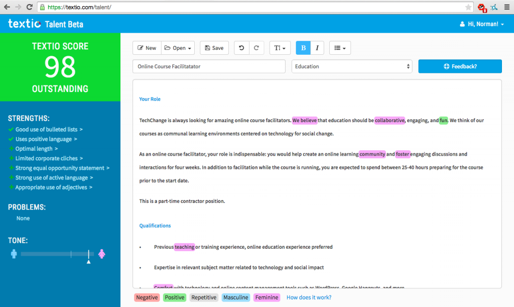Click the highlighted word "community"
The height and width of the screenshot is (307, 514).
pos(372,154)
